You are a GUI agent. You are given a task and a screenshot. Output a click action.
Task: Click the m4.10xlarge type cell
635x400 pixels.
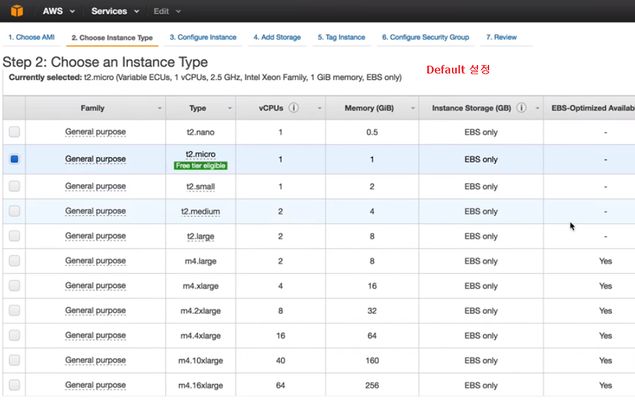click(x=201, y=361)
